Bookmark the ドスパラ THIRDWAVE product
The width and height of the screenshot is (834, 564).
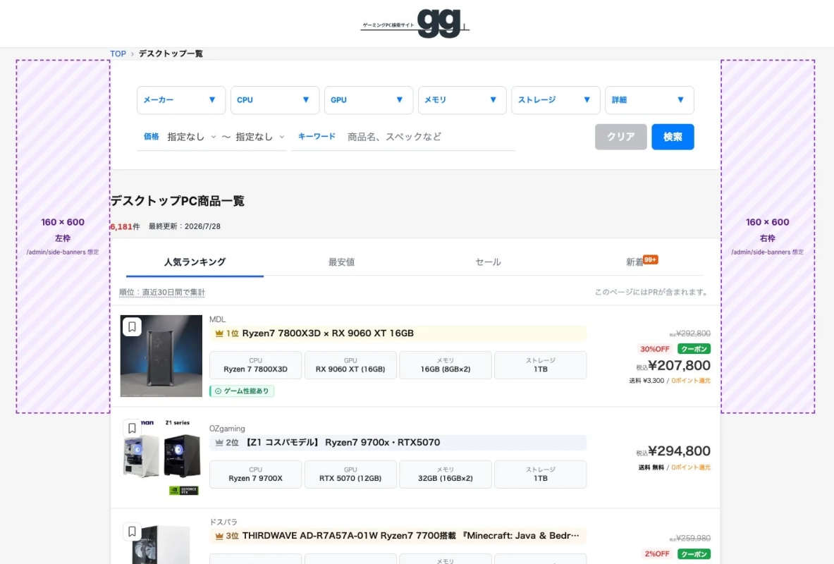coord(132,531)
